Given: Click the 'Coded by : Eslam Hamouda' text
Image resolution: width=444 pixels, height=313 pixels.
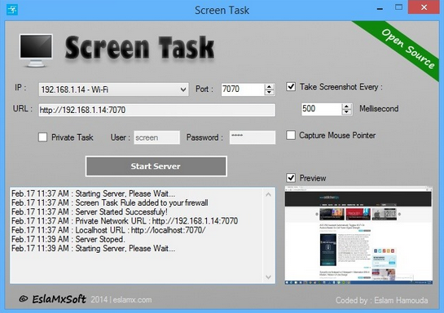Looking at the screenshot, I should click(x=382, y=300).
